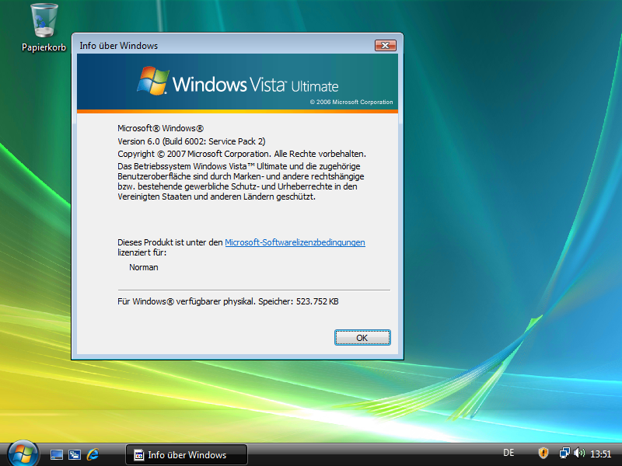The image size is (622, 466).
Task: Click the copyright 2006 Microsoft Corporation banner text
Action: [x=351, y=103]
